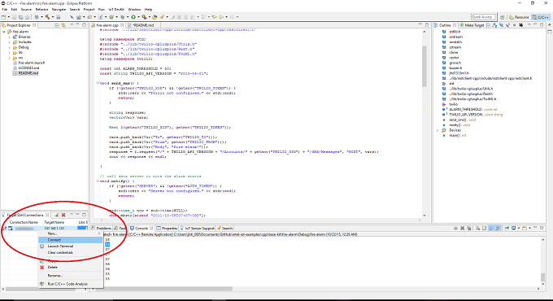The height and width of the screenshot is (301, 553).
Task: Collapse the fire-alarm project tree
Action: tap(4, 32)
